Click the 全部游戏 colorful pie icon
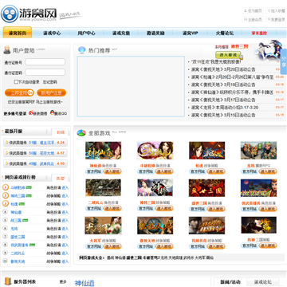This screenshot has width=287, height=287. (81, 132)
